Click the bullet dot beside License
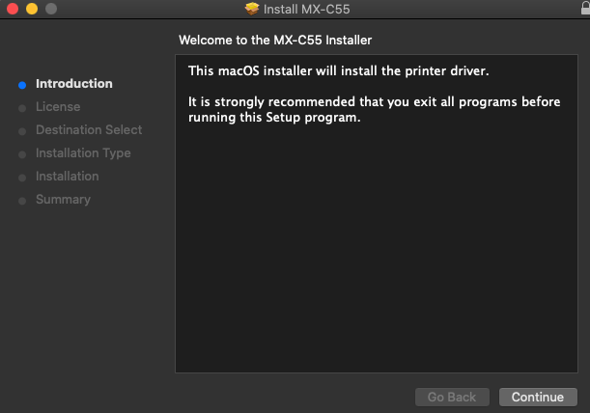Screen dimensions: 590x413 22,108
